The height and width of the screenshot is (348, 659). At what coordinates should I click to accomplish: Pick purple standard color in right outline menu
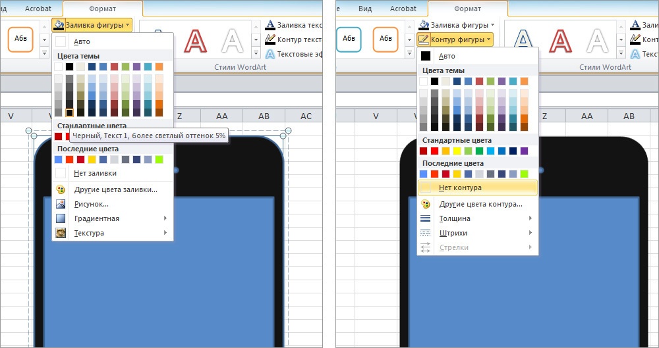[x=524, y=151]
